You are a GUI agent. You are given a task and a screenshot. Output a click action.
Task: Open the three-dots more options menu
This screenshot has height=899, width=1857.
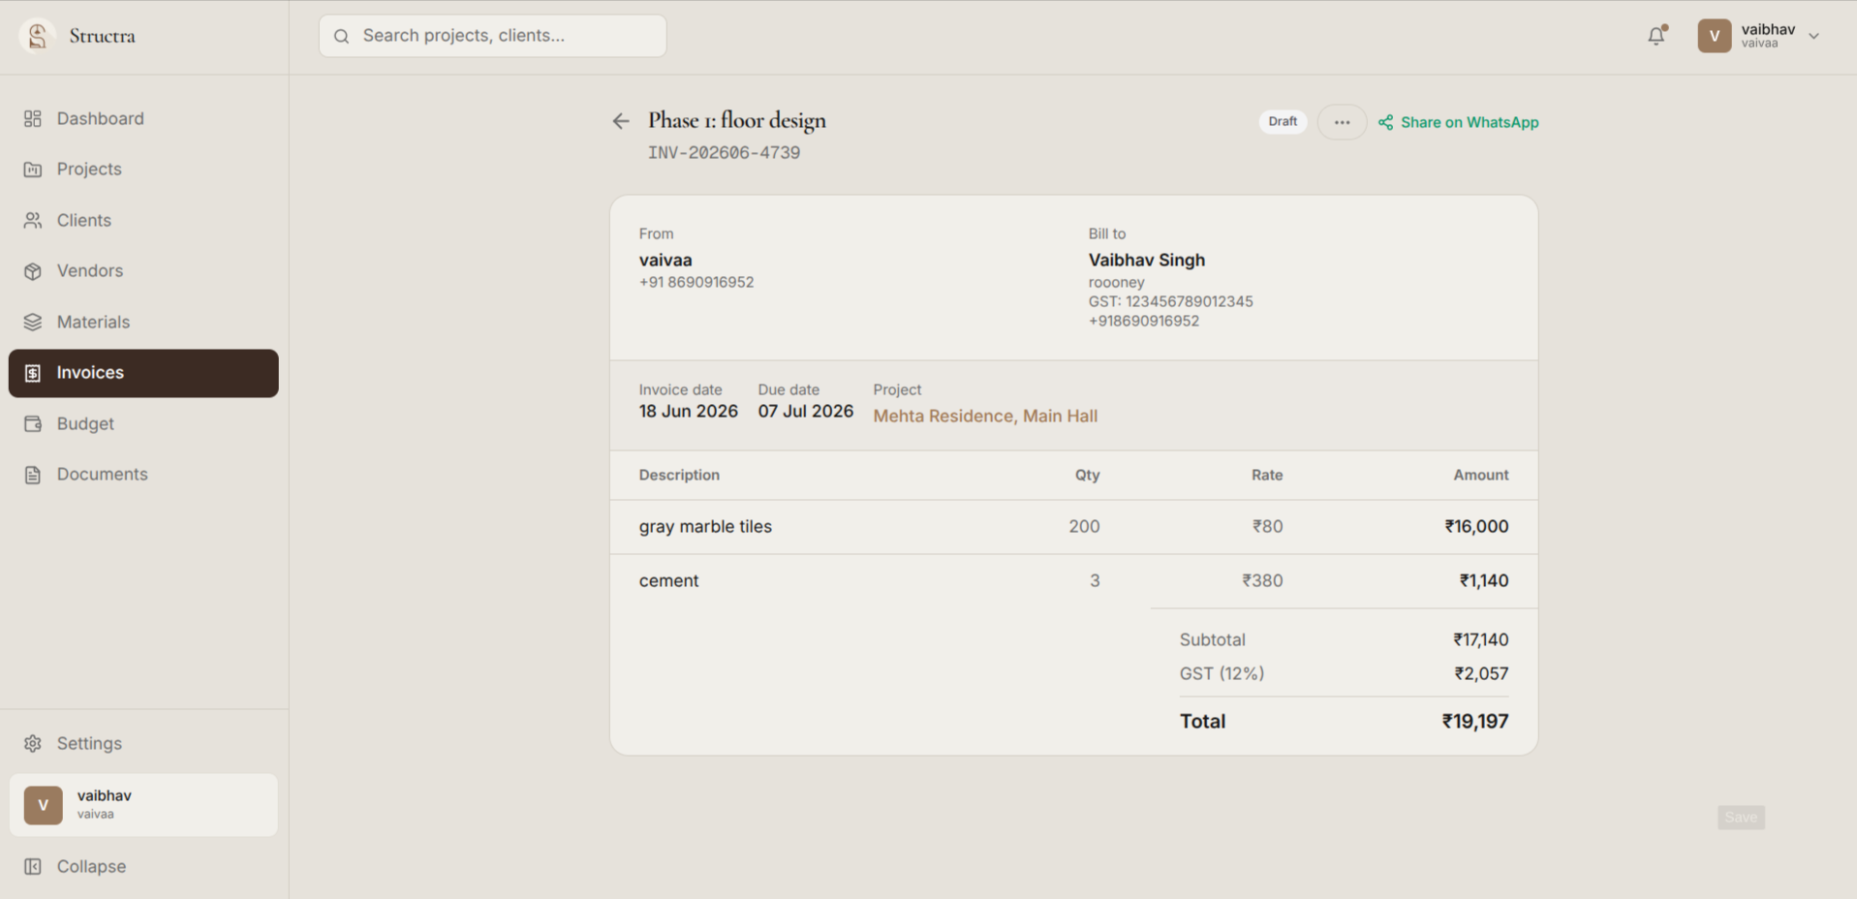pyautogui.click(x=1342, y=122)
